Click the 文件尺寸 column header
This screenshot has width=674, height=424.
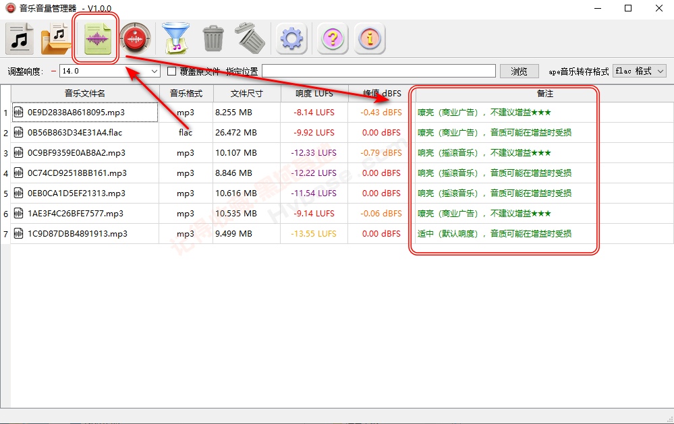pyautogui.click(x=247, y=94)
